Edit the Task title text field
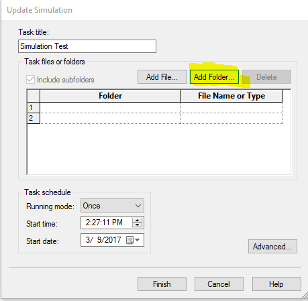This screenshot has width=308, height=301. (87, 46)
